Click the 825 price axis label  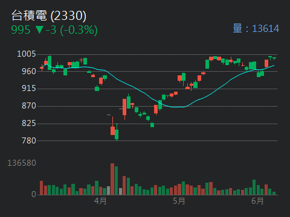tap(29, 123)
